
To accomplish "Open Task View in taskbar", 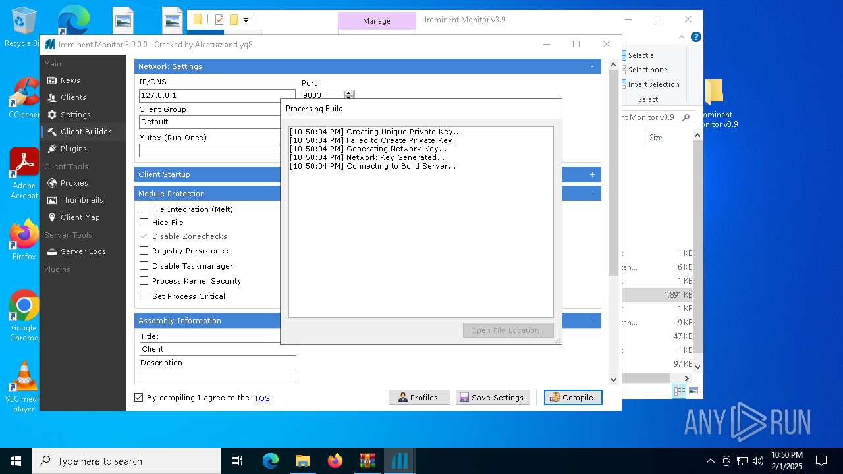I will 237,461.
